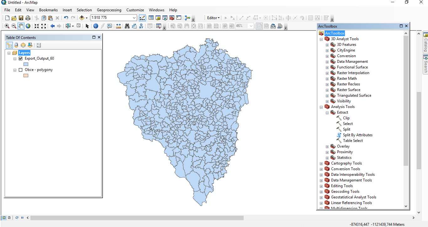
Task: Collapse the 3D Analyst Tools toolbox
Action: pyautogui.click(x=321, y=39)
